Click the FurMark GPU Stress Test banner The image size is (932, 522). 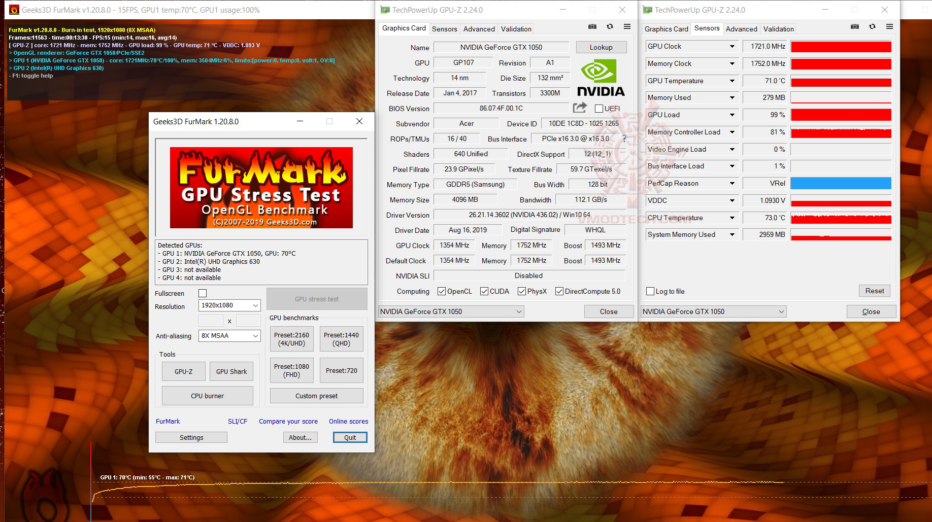point(261,188)
